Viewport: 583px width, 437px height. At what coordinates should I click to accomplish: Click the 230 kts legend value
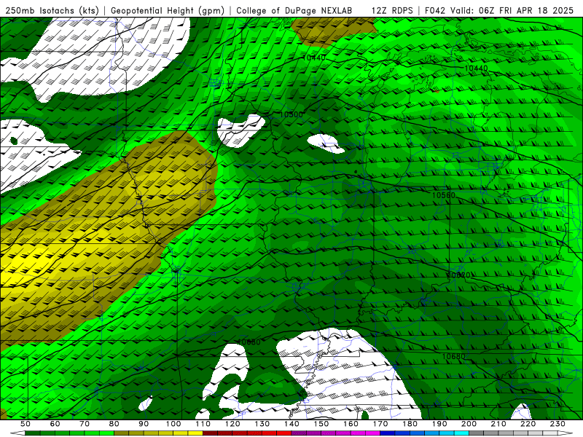click(x=558, y=424)
